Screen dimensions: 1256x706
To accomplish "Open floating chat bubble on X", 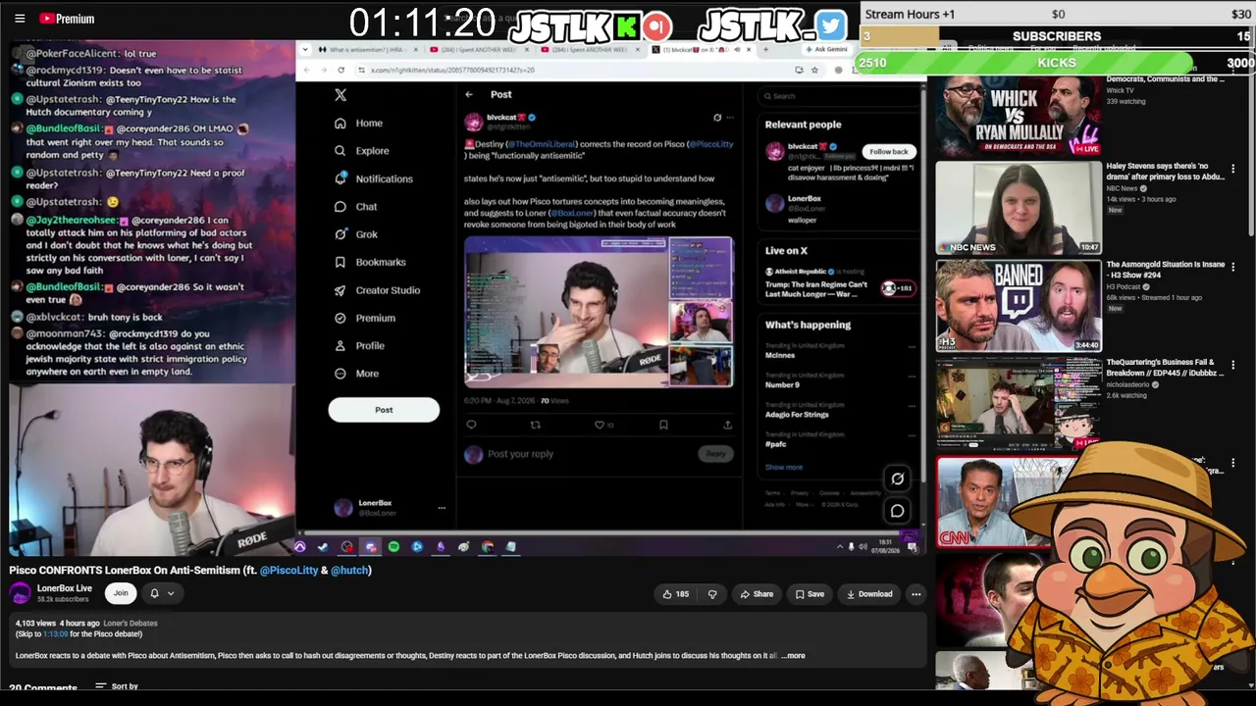I will click(897, 511).
